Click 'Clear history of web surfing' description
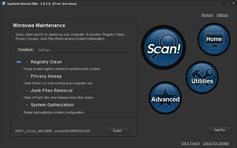Image resolution: width=237 pixels, height=148 pixels. tap(58, 83)
